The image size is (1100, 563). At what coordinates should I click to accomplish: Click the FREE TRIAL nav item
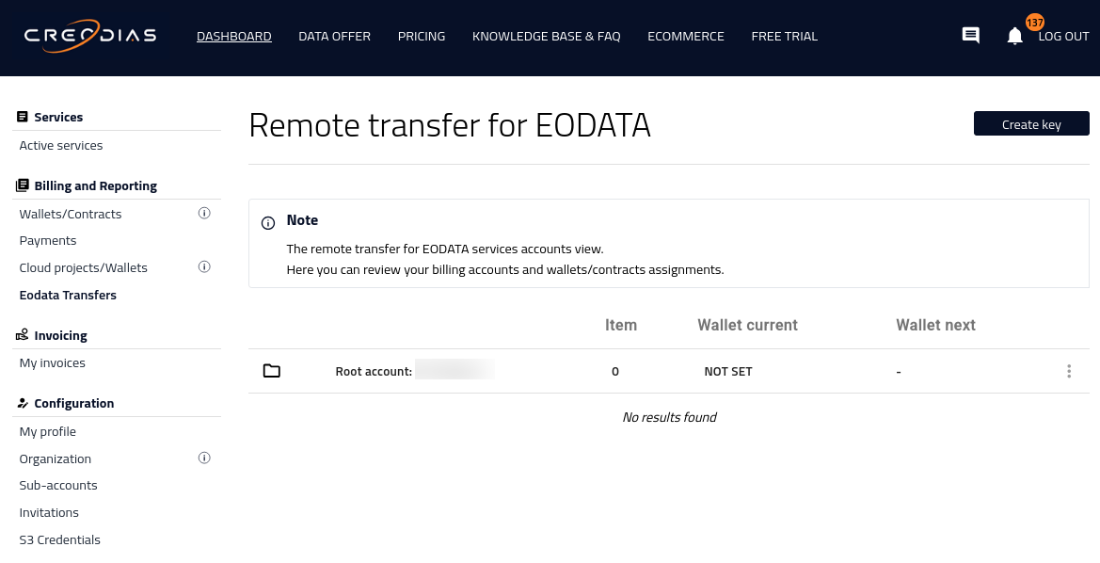pyautogui.click(x=785, y=37)
